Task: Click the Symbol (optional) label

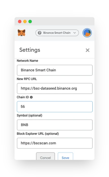Action: (30, 115)
